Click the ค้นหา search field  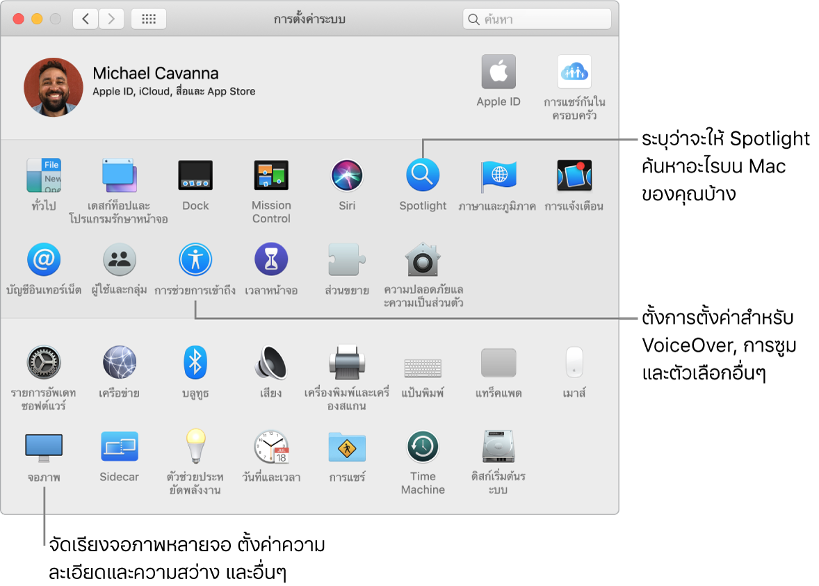[x=537, y=19]
